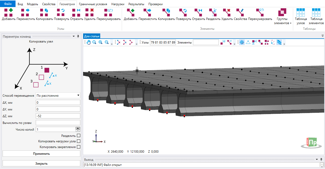Screen dimensions: 325x169
Task: Open the Способ перемещения combo box
Action: click(x=58, y=95)
